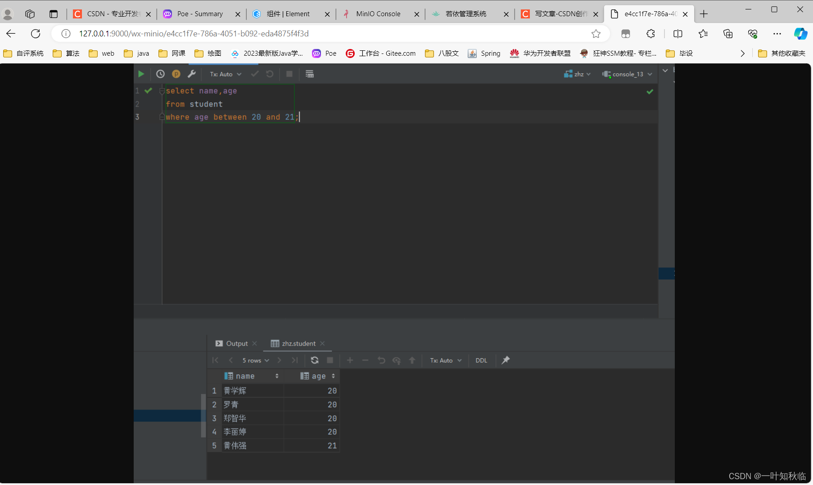The height and width of the screenshot is (485, 813).
Task: Expand the console_13 selector dropdown
Action: point(650,74)
